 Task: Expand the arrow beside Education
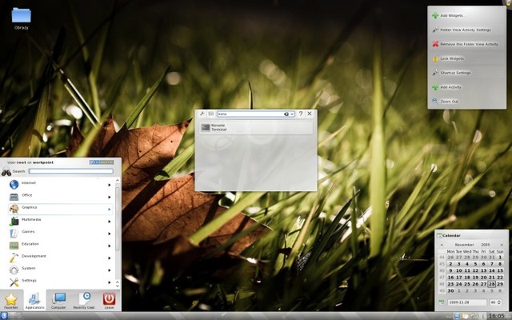coord(110,246)
